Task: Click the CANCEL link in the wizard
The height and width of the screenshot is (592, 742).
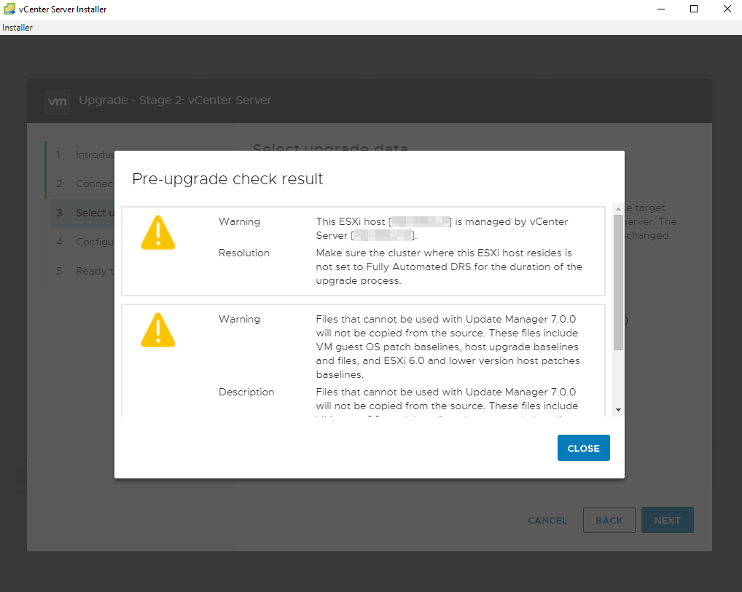Action: click(x=547, y=520)
